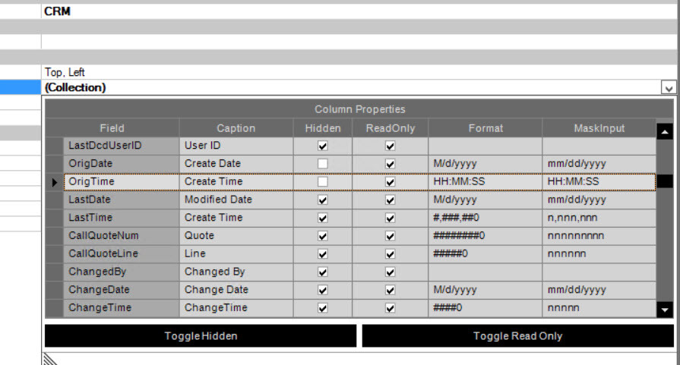Select the LastTime field cell

tap(122, 218)
